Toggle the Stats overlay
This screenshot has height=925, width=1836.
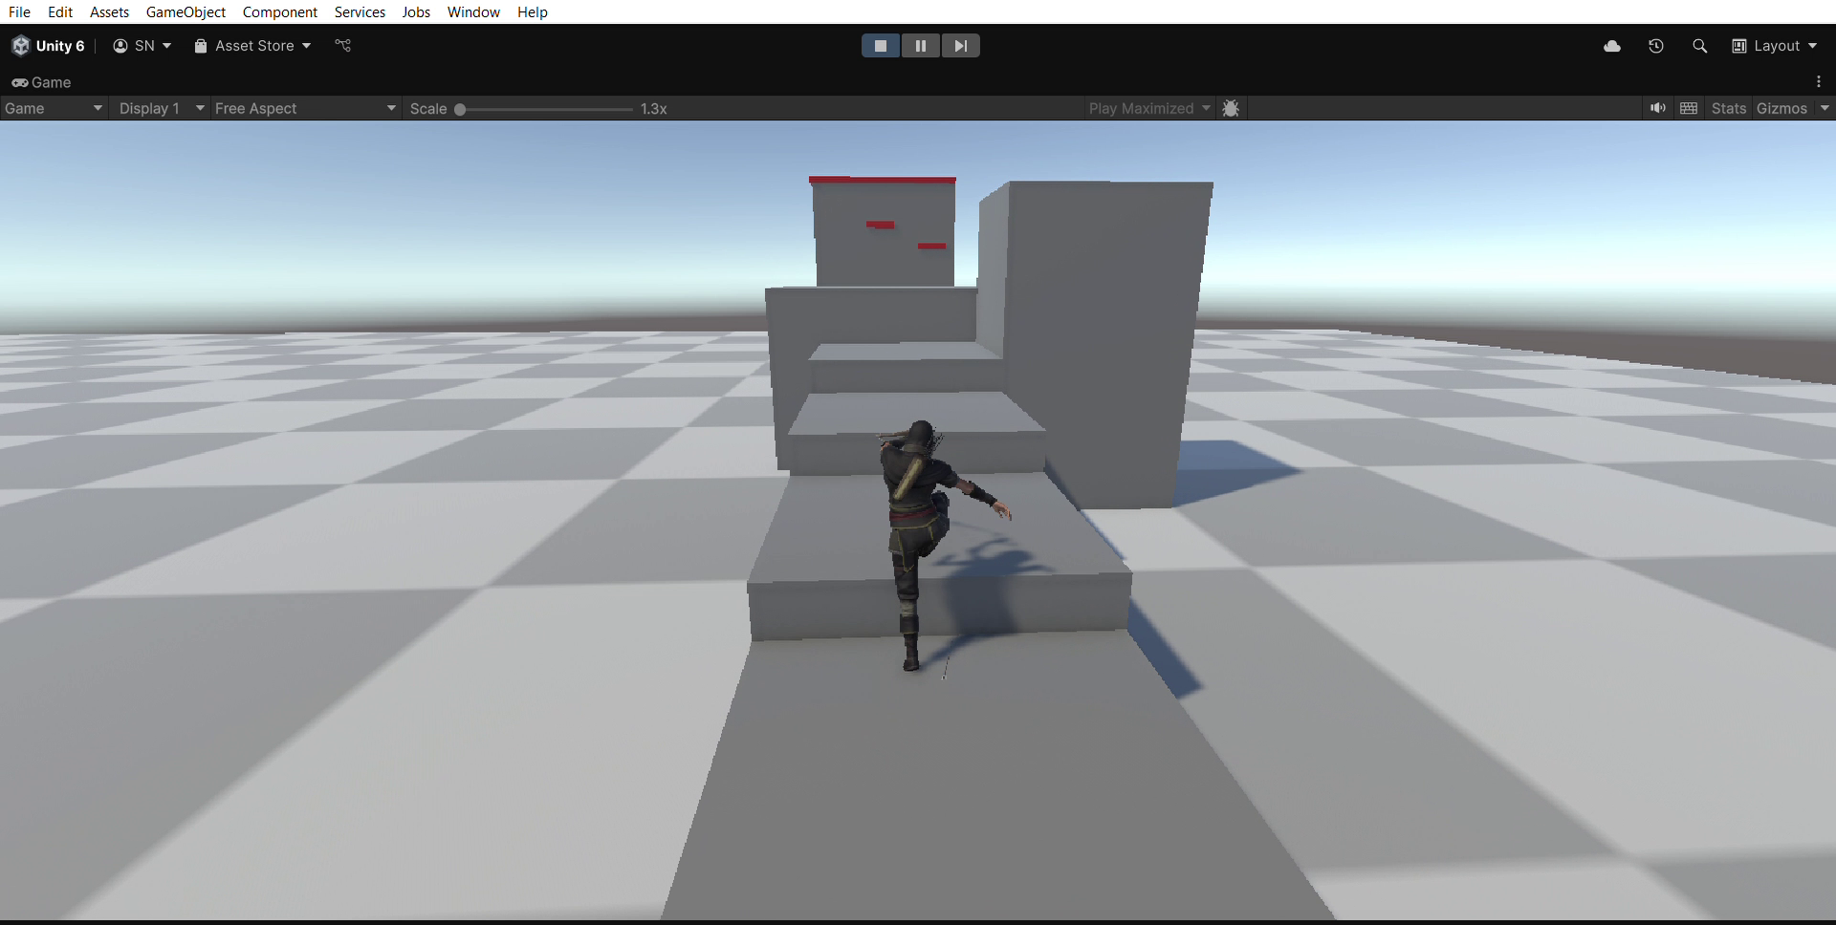[1729, 108]
